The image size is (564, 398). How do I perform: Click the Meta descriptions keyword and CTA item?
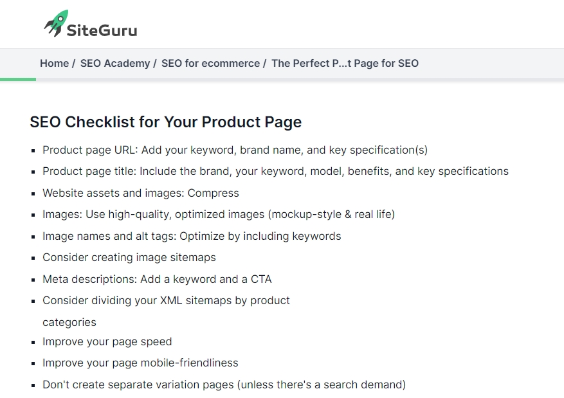157,279
